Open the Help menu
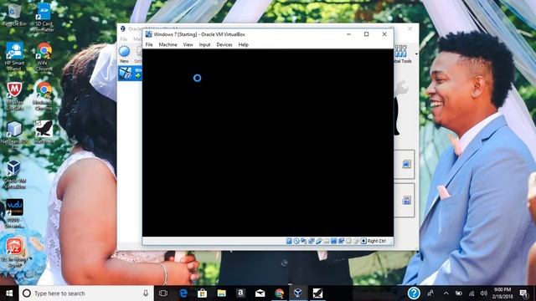536x301 pixels. coord(244,44)
